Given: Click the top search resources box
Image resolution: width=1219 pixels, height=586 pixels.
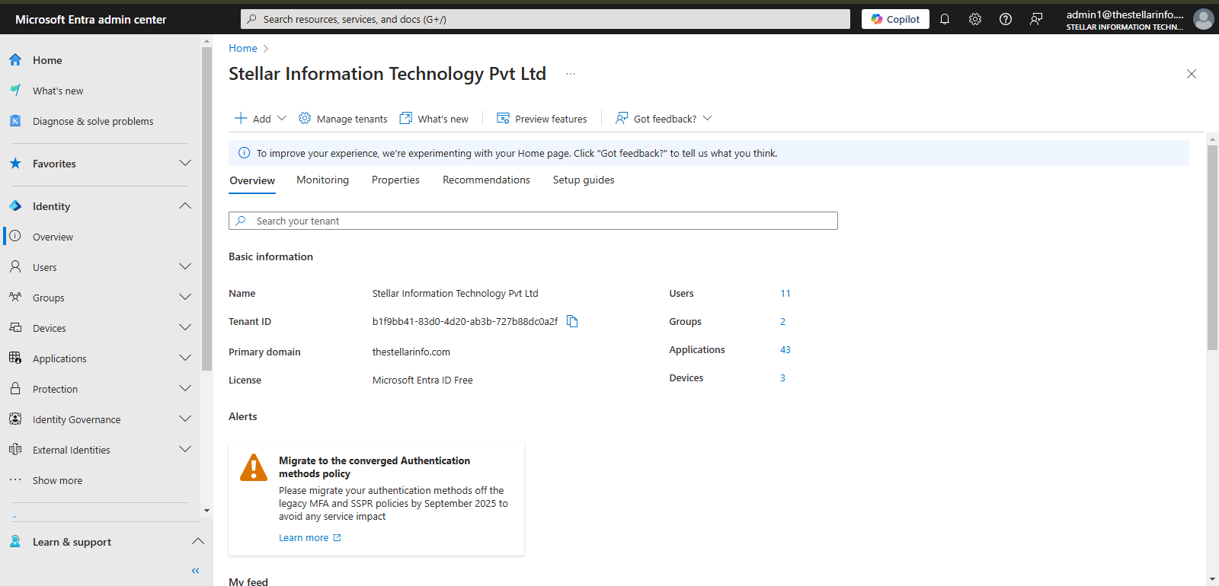Looking at the screenshot, I should click(x=546, y=19).
